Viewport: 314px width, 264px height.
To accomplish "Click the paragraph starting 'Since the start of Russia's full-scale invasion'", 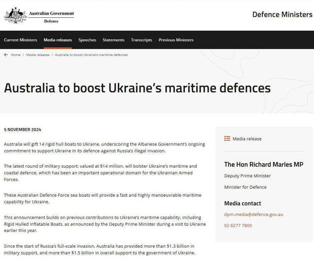I will pyautogui.click(x=99, y=249).
